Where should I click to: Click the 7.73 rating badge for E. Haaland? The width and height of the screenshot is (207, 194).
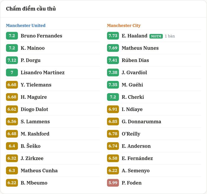coord(113,36)
